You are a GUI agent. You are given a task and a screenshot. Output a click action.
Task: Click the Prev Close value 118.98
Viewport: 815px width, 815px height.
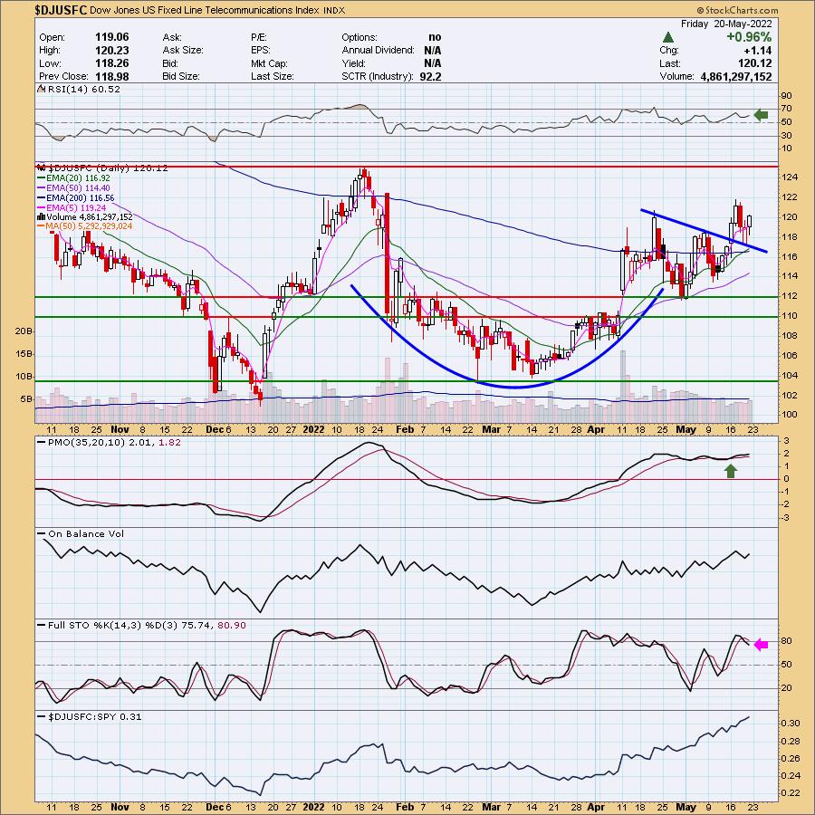[111, 76]
